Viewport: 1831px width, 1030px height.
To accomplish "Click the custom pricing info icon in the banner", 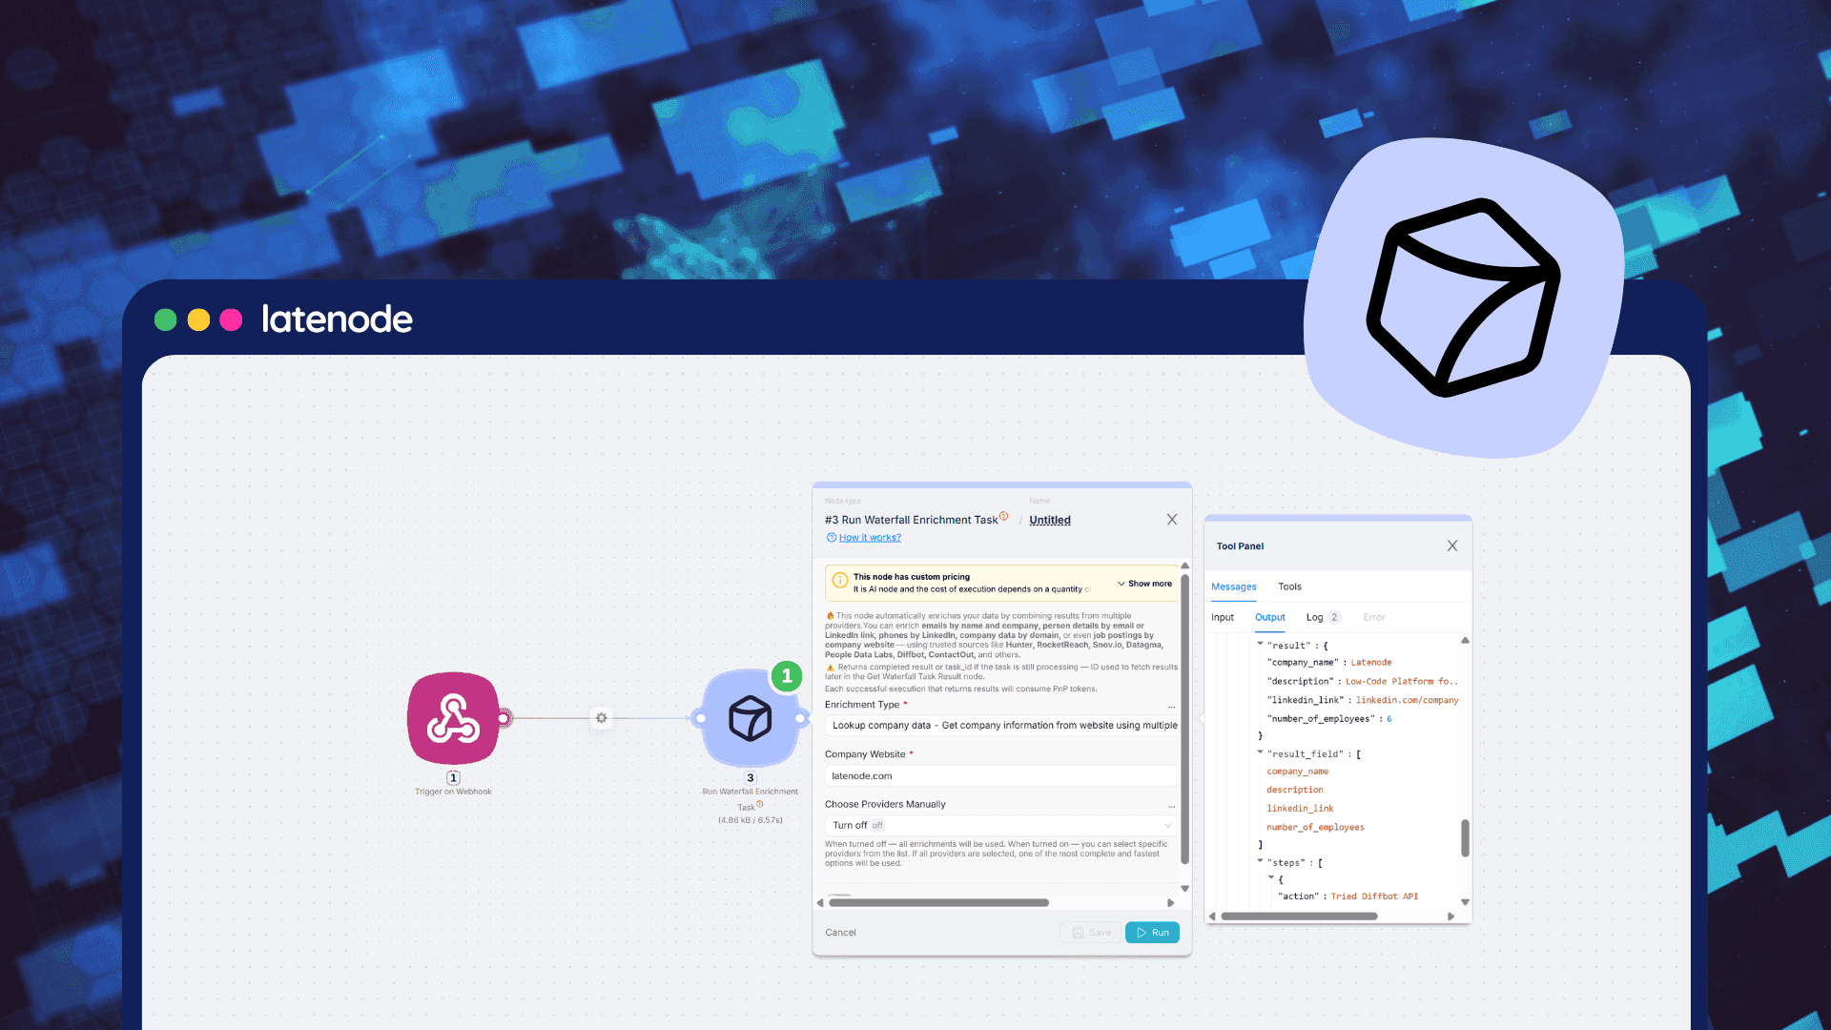I will pyautogui.click(x=839, y=582).
